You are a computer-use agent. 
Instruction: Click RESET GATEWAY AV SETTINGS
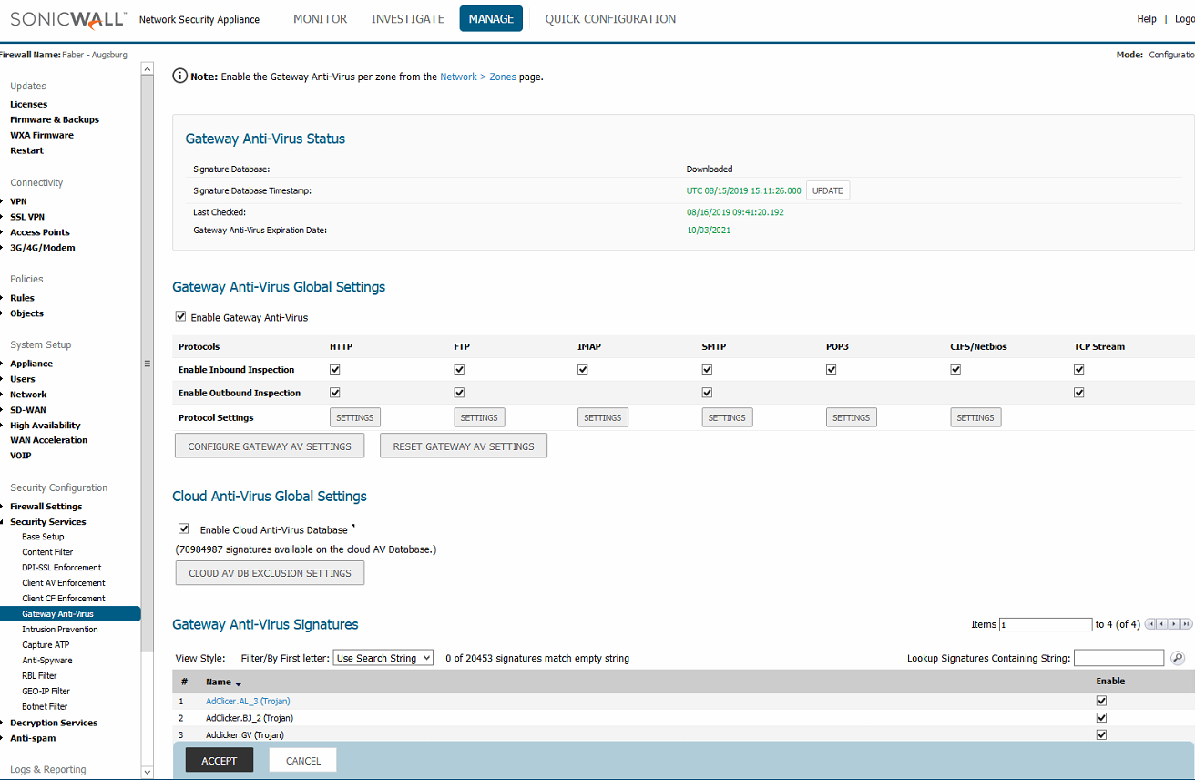[464, 446]
